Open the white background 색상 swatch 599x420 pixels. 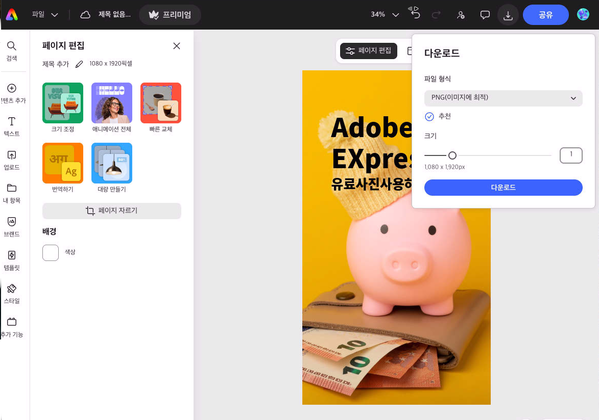point(51,252)
